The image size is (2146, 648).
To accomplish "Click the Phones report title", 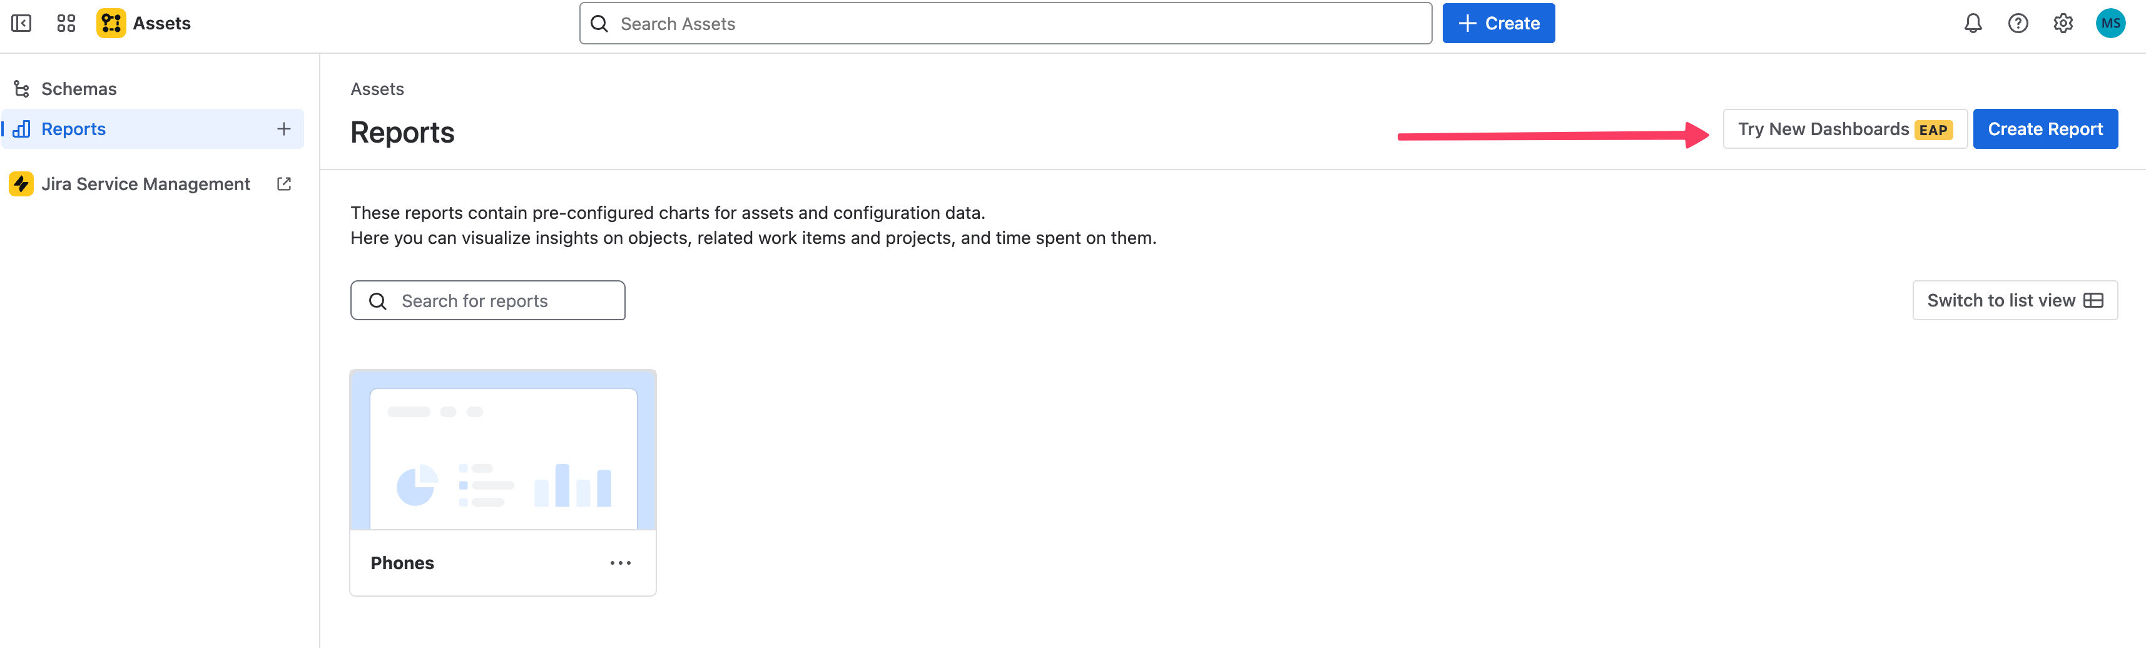I will pyautogui.click(x=402, y=563).
